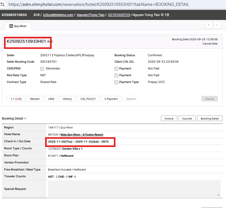This screenshot has width=226, height=208.
Task: Open the Nguyen/Trong Tien guest link
Action: pyautogui.click(x=91, y=15)
